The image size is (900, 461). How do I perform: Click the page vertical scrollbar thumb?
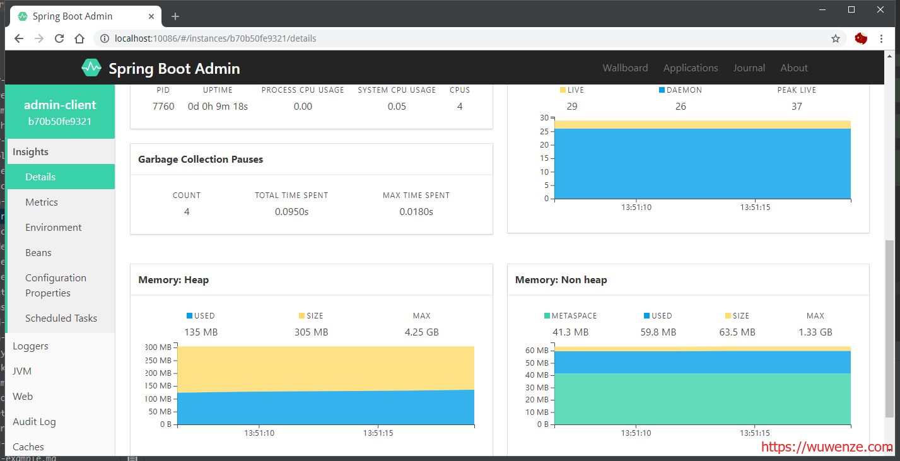tap(889, 328)
